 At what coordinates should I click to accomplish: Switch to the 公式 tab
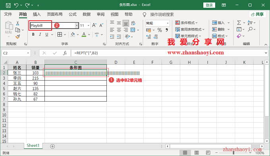coord(73,14)
